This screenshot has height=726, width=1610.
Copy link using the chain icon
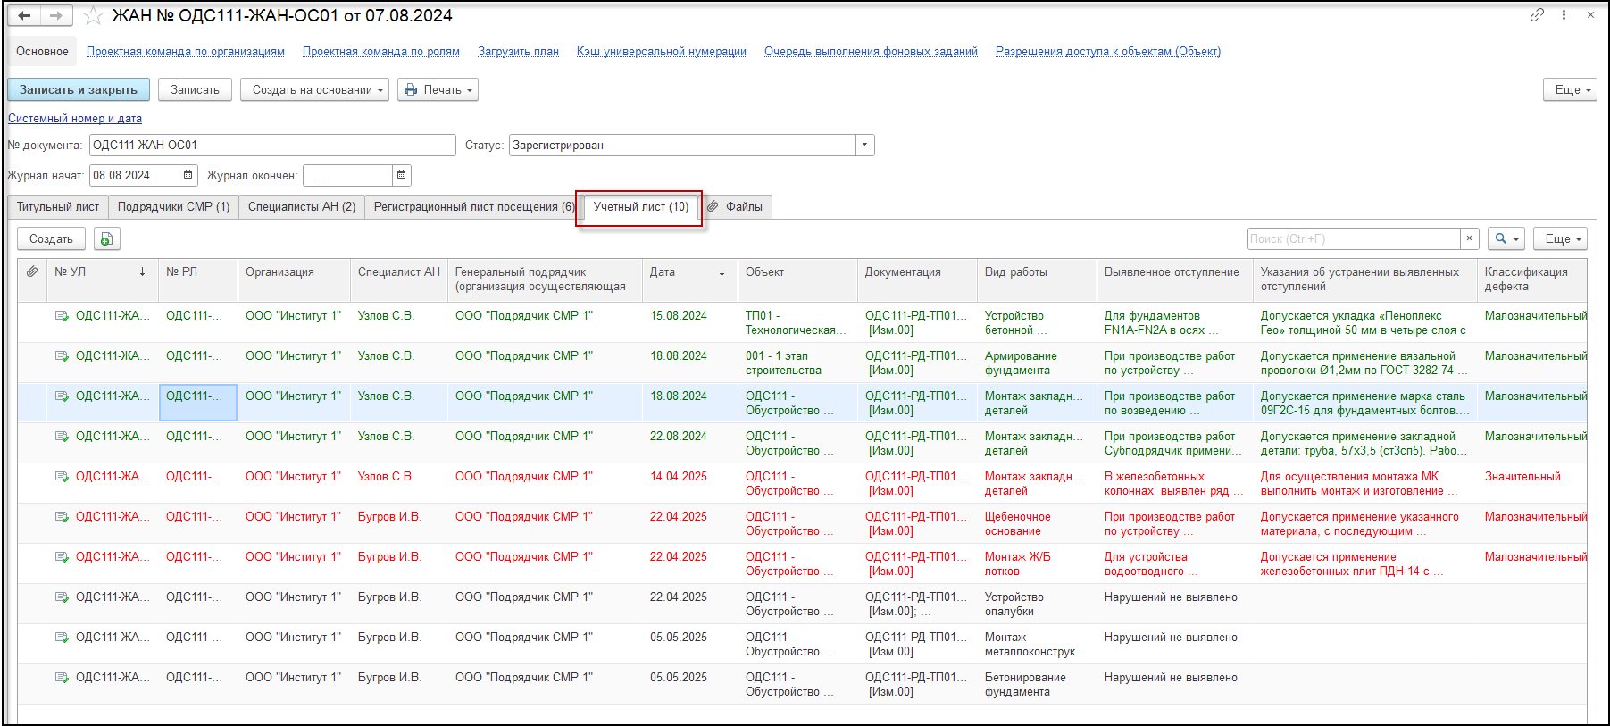1537,15
